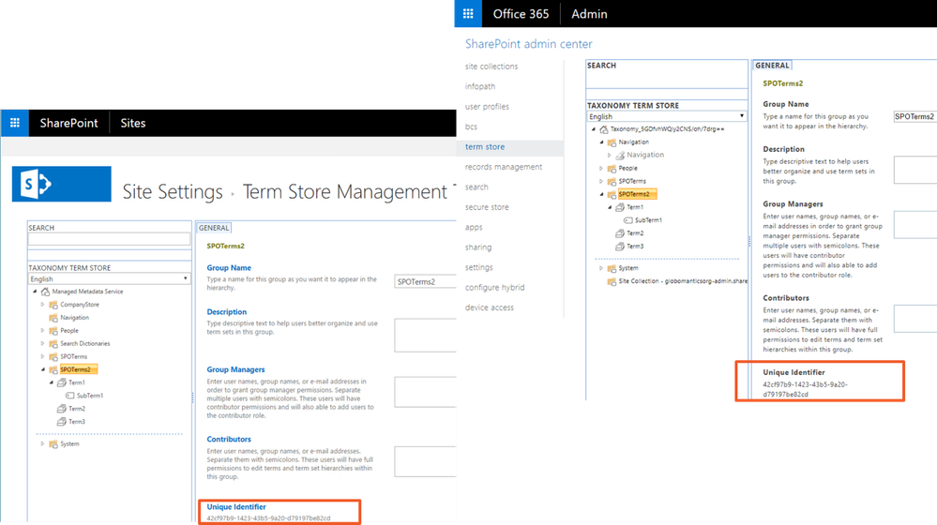This screenshot has width=937, height=525.
Task: Expand the Search Dictionaries group
Action: point(42,344)
